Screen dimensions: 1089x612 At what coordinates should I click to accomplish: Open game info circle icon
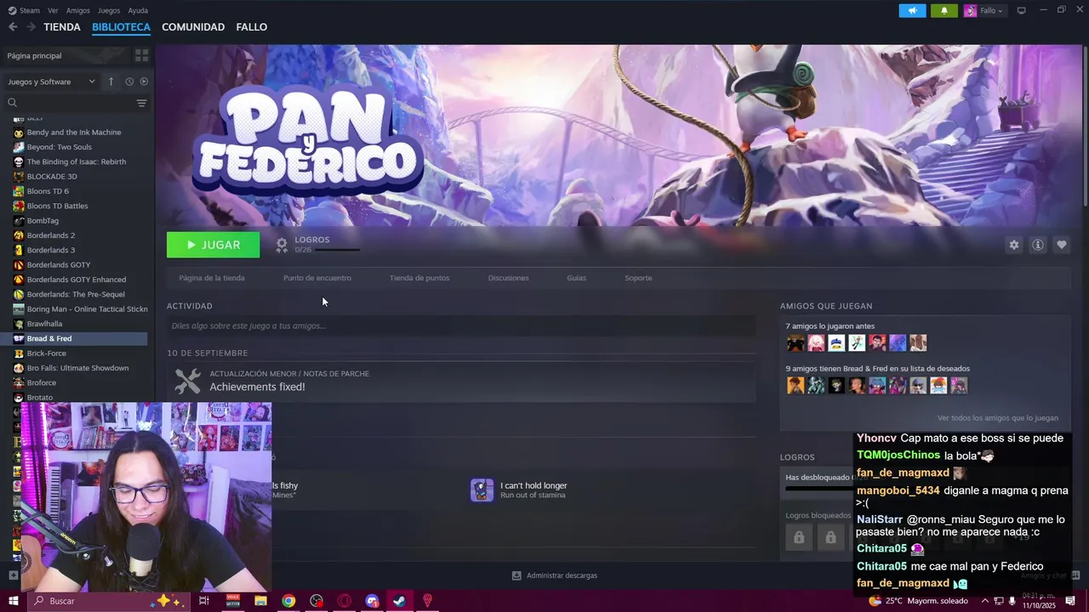pyautogui.click(x=1038, y=245)
